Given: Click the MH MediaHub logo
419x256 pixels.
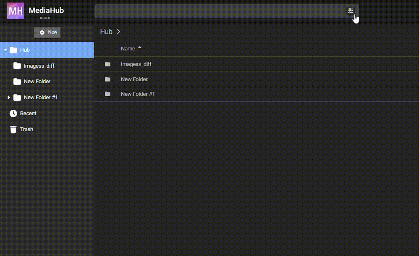Looking at the screenshot, I should (x=16, y=11).
